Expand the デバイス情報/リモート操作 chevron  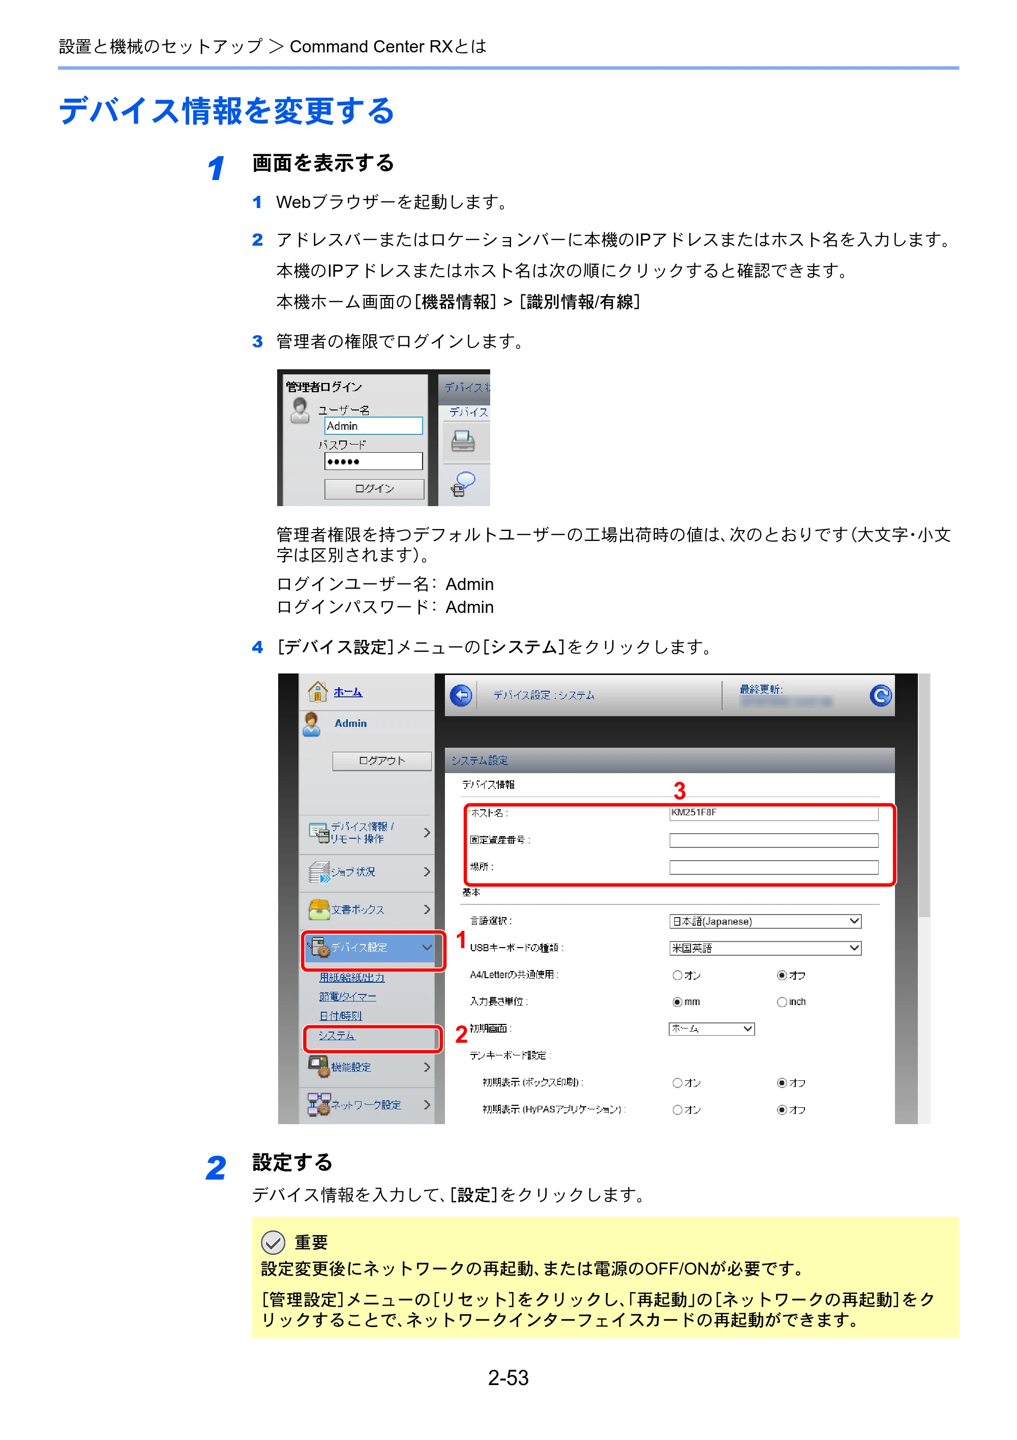pos(427,832)
